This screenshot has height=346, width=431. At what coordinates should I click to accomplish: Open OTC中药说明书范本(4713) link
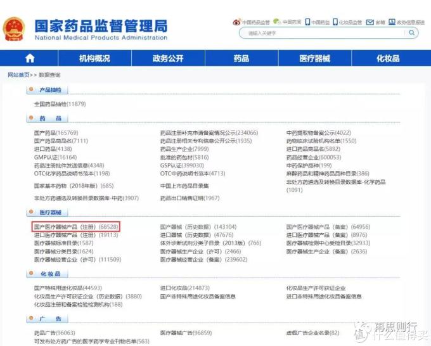coord(193,174)
